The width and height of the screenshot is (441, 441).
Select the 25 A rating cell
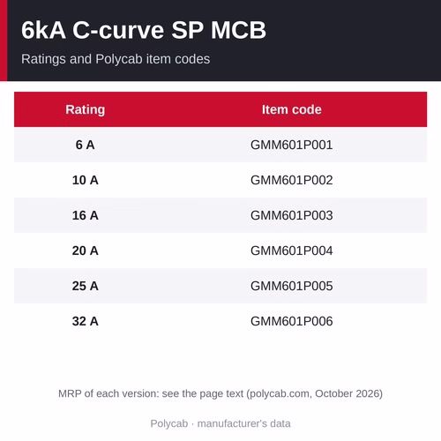pyautogui.click(x=86, y=286)
